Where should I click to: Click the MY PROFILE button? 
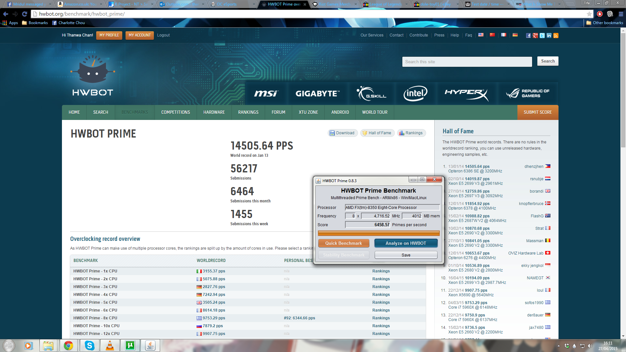[109, 35]
